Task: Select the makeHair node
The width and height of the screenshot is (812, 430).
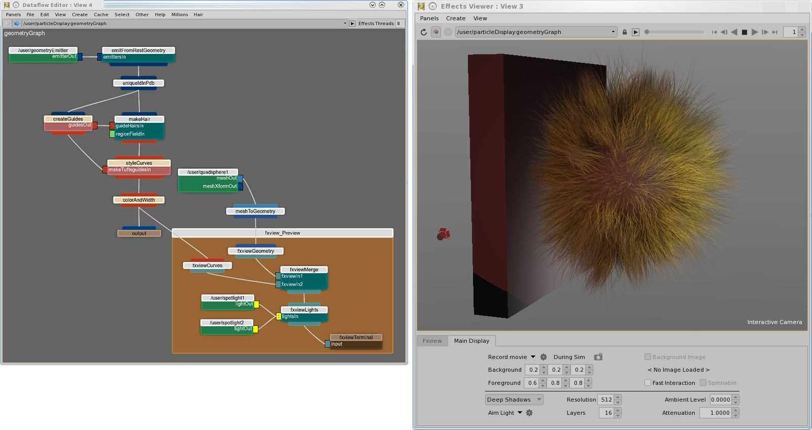Action: click(139, 119)
